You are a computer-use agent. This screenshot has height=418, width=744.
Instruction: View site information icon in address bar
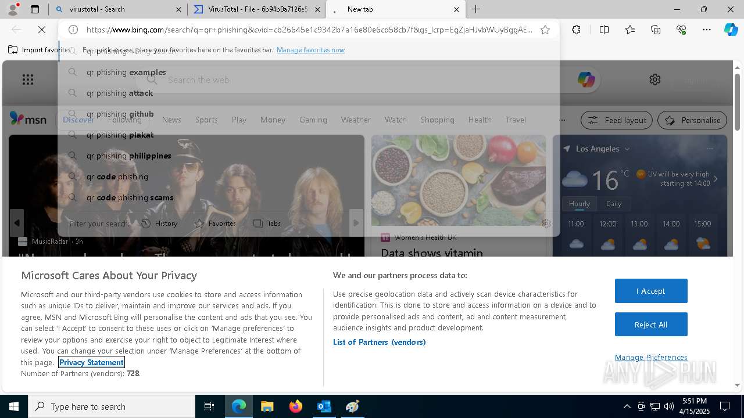click(x=73, y=30)
